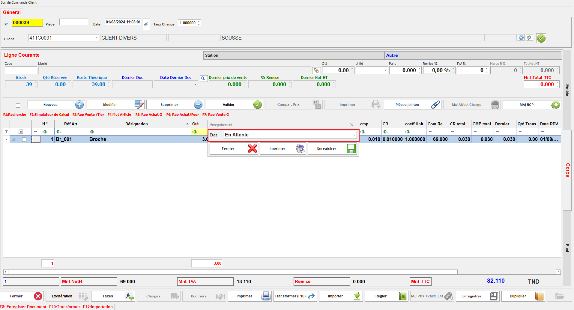This screenshot has width=574, height=310.
Task: Click bottom Fermer button with red X
Action: tap(22, 296)
